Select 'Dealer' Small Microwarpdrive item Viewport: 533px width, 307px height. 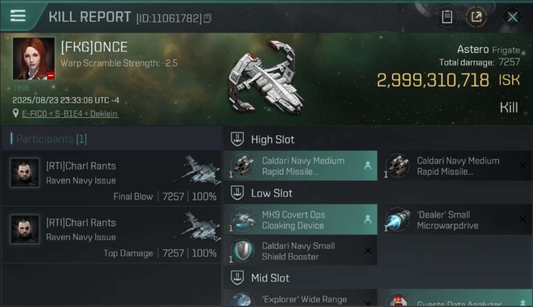[x=455, y=220]
